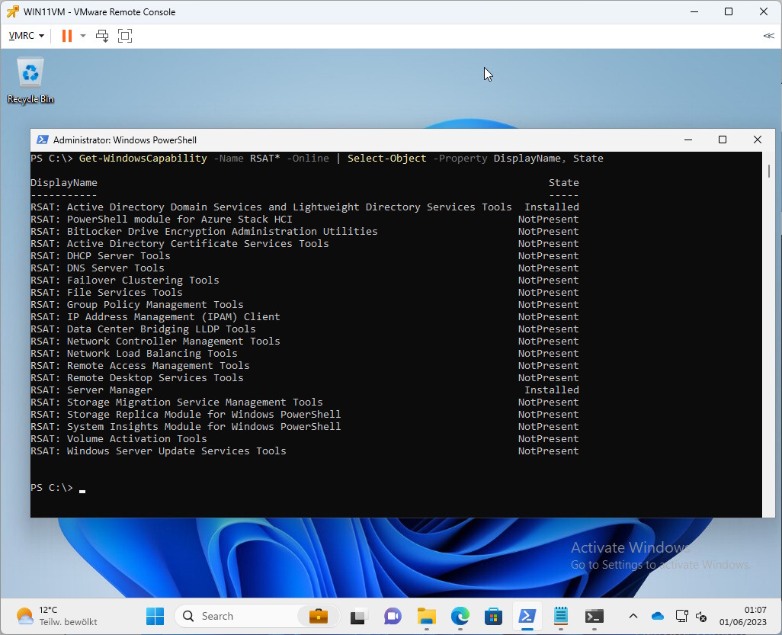Select 'RSAT: System Insights Module for Windows PowerShell' line

[x=185, y=426]
